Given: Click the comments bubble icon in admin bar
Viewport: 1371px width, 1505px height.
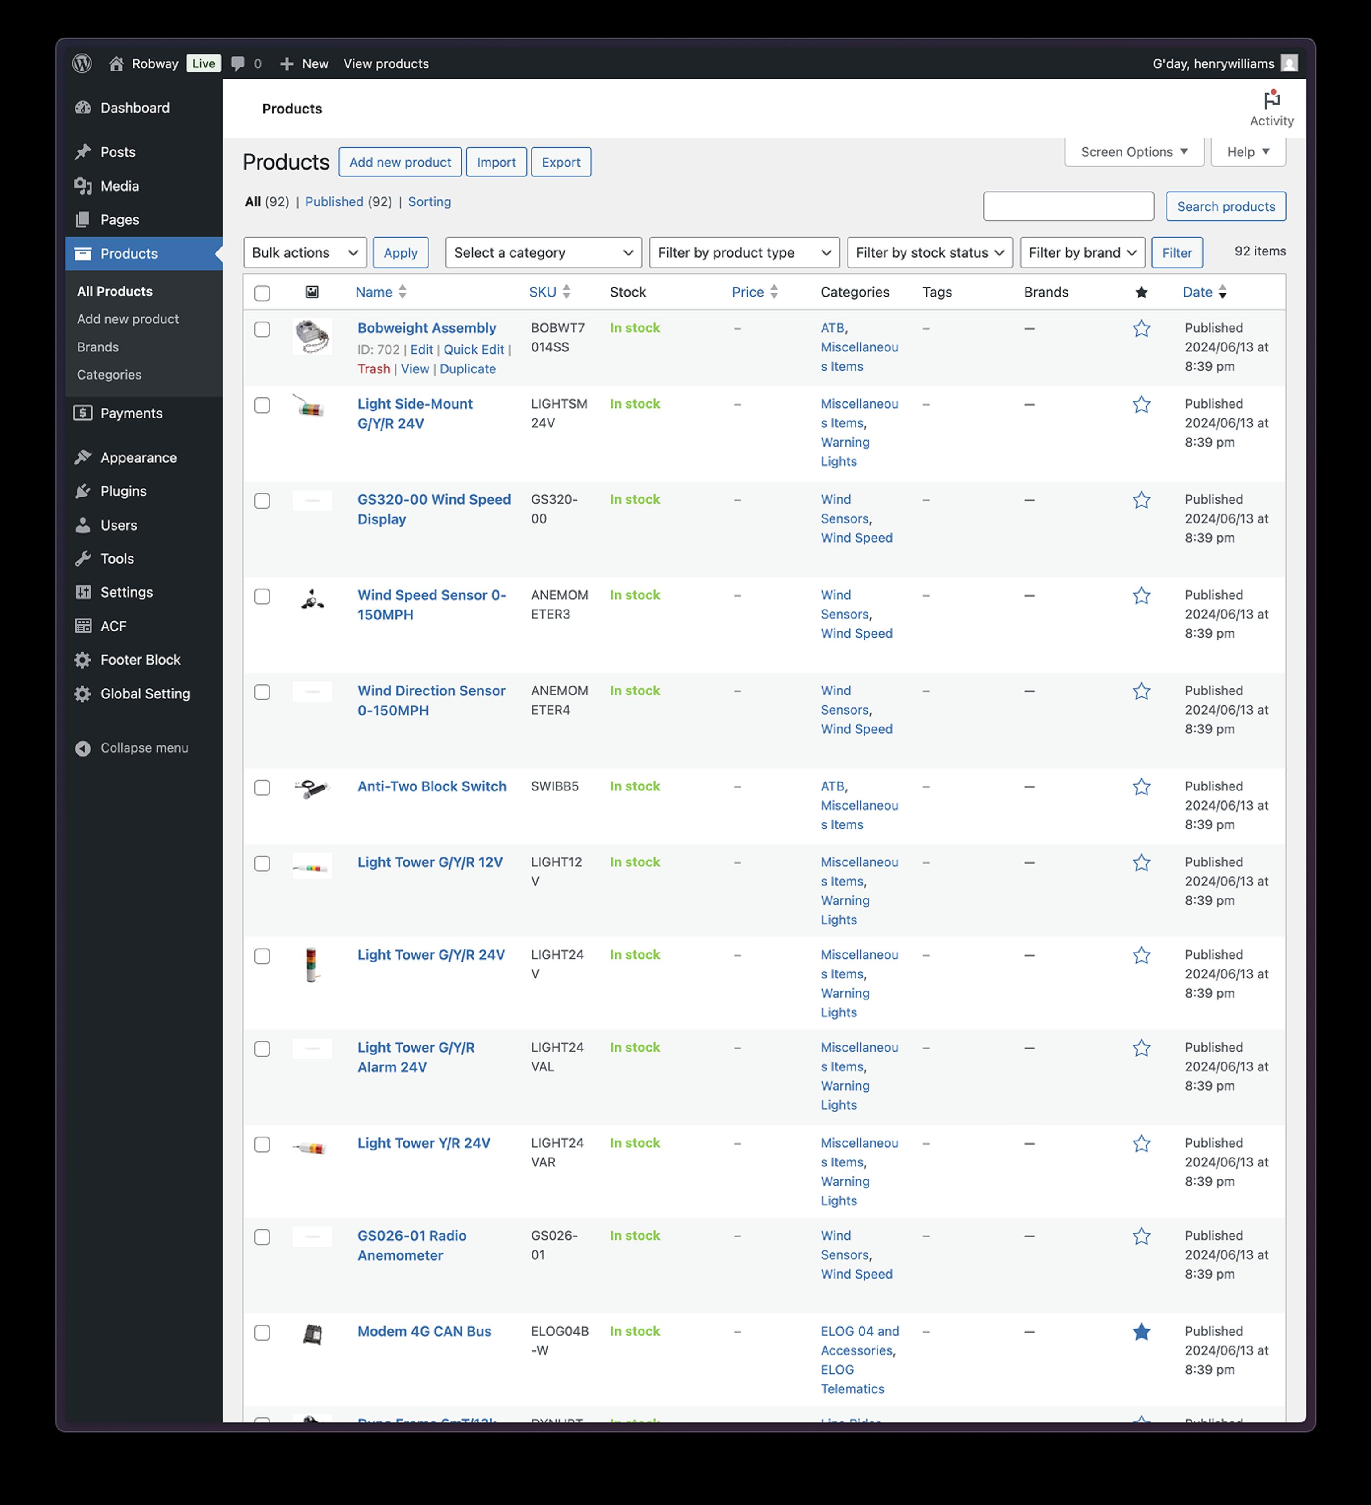Looking at the screenshot, I should (238, 63).
